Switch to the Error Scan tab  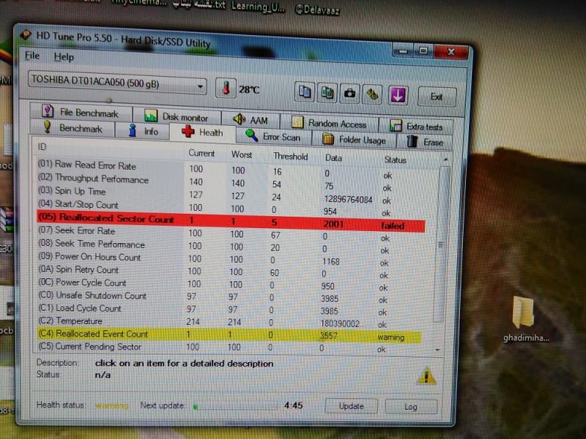(x=273, y=137)
